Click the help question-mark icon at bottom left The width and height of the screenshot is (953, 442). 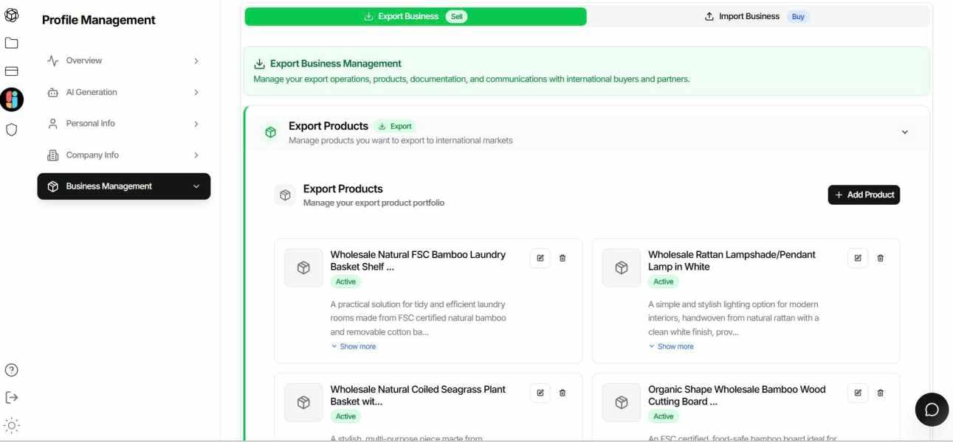11,368
